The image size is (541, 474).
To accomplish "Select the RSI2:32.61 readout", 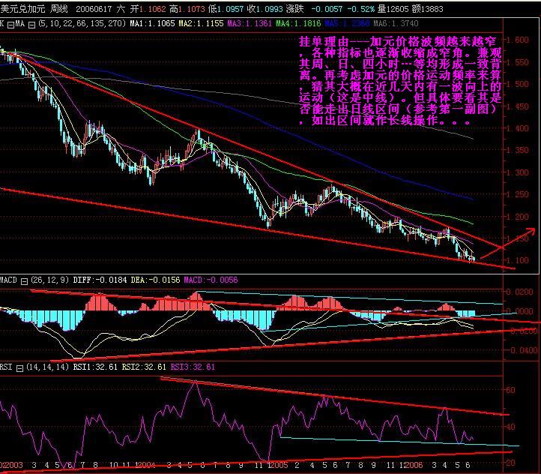I will [x=144, y=367].
